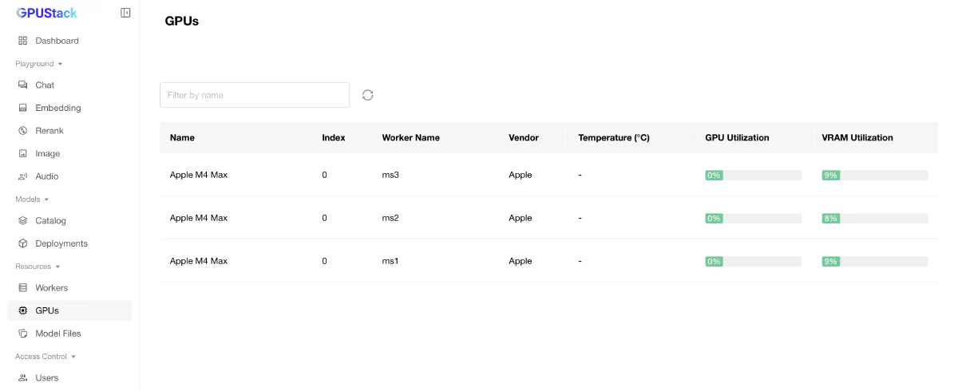This screenshot has width=958, height=391.
Task: Select worker name ms3
Action: 390,175
